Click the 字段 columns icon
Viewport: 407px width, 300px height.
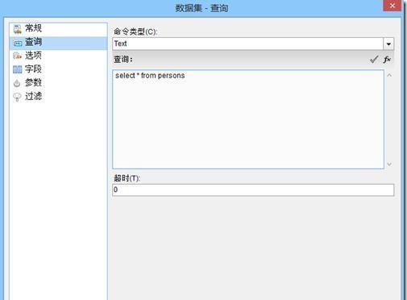tap(18, 69)
